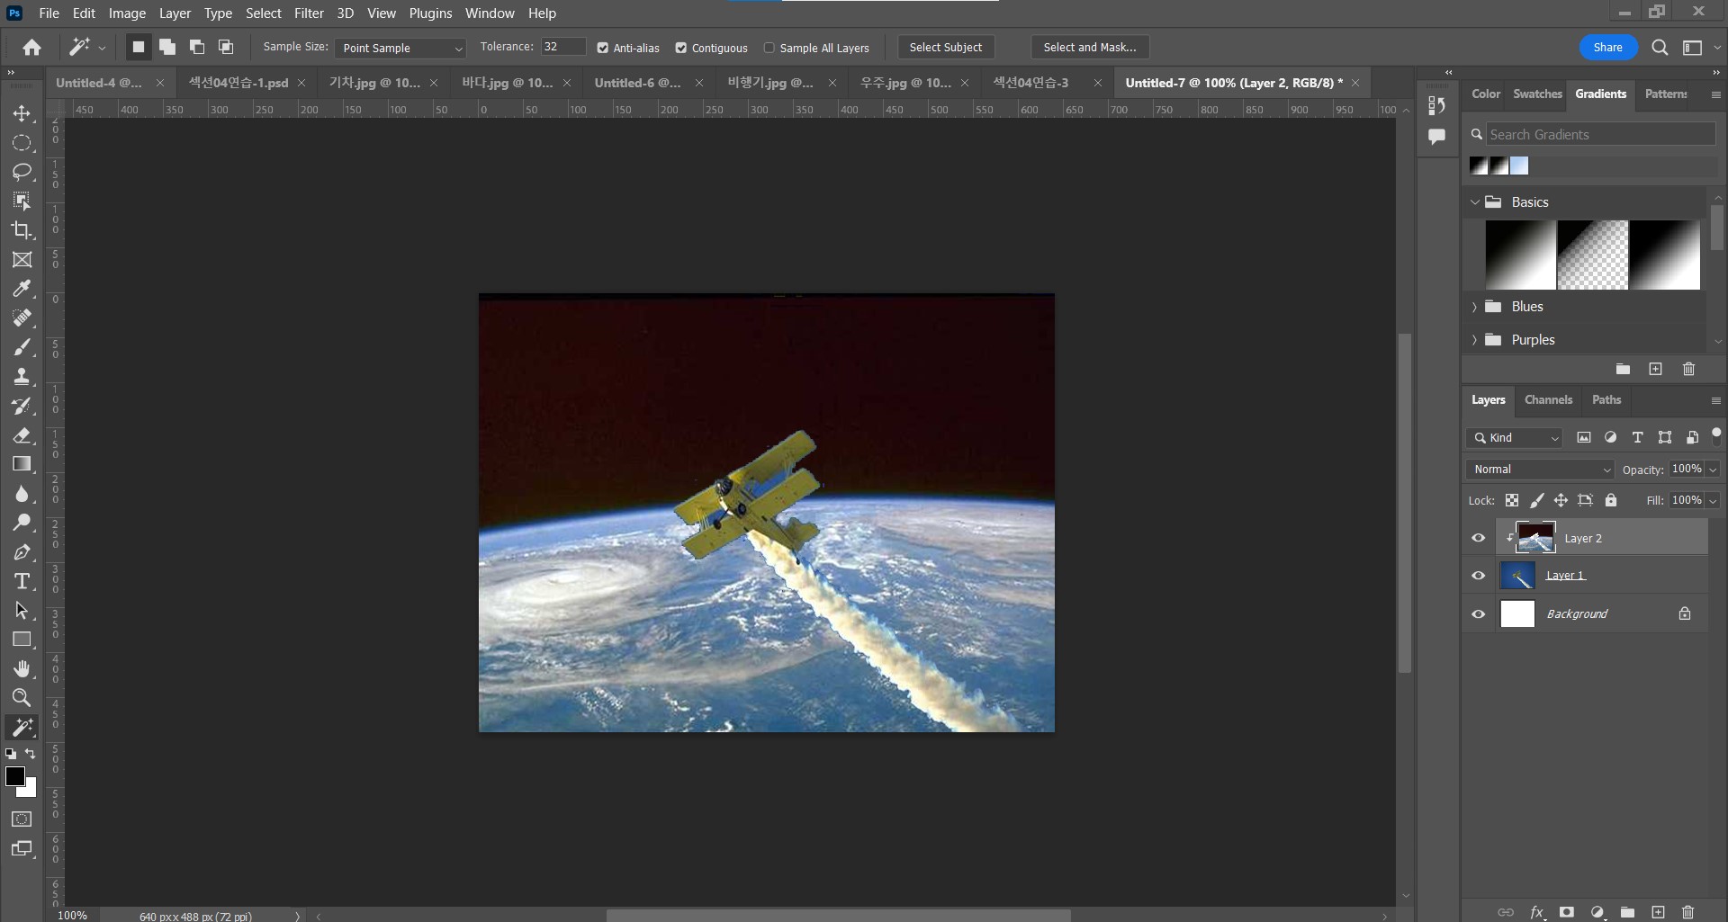Screen dimensions: 1728x922
Task: Select the Brush tool
Action: [x=22, y=347]
